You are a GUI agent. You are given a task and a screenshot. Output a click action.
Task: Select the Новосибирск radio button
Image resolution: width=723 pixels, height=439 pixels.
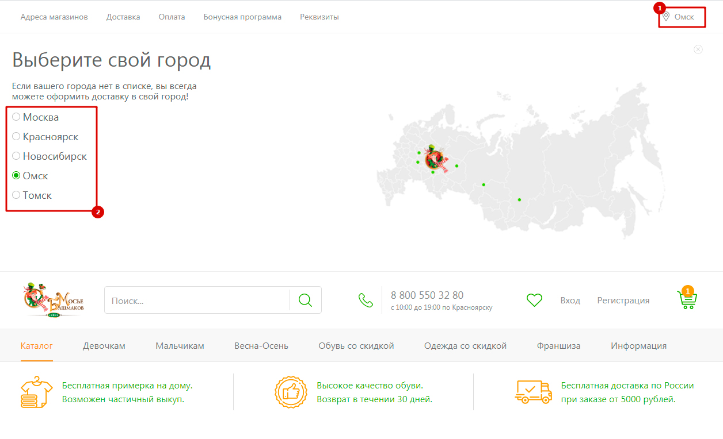coord(16,156)
